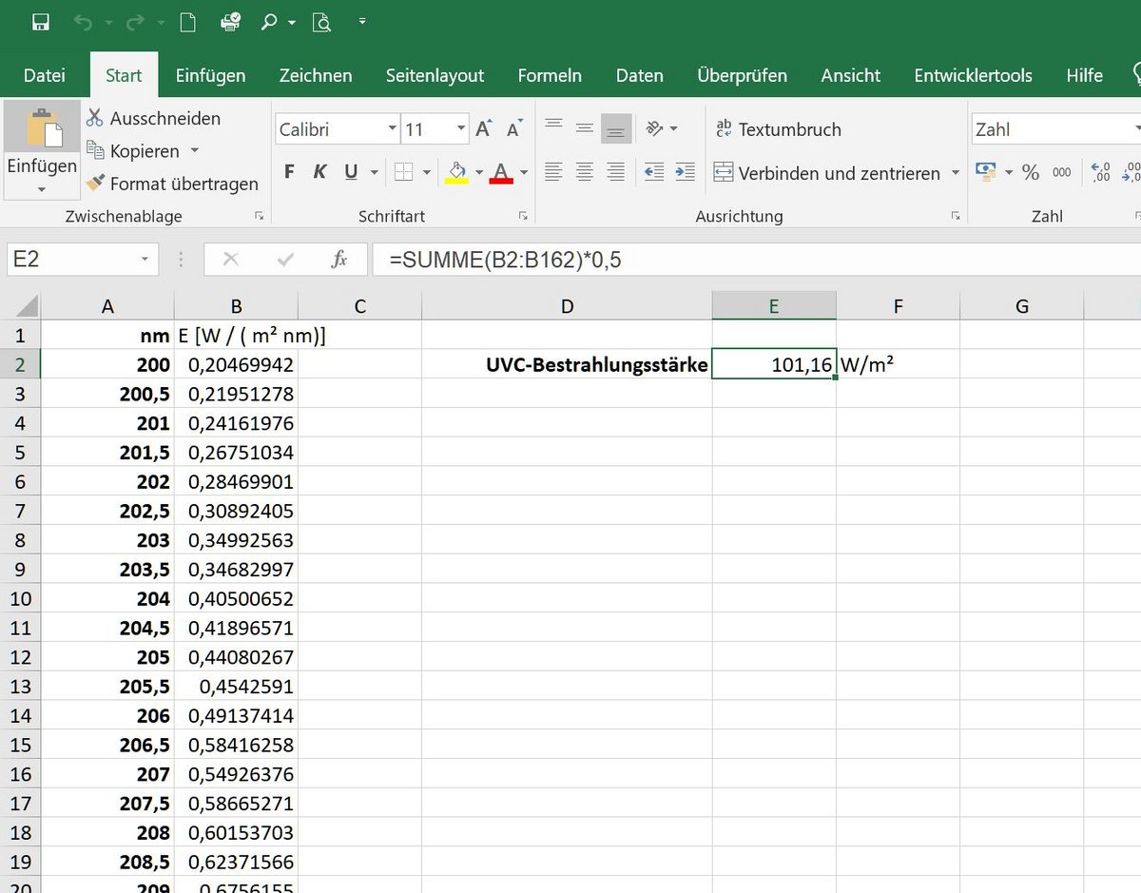The width and height of the screenshot is (1141, 893).
Task: Open the font color palette dropdown
Action: [x=524, y=173]
